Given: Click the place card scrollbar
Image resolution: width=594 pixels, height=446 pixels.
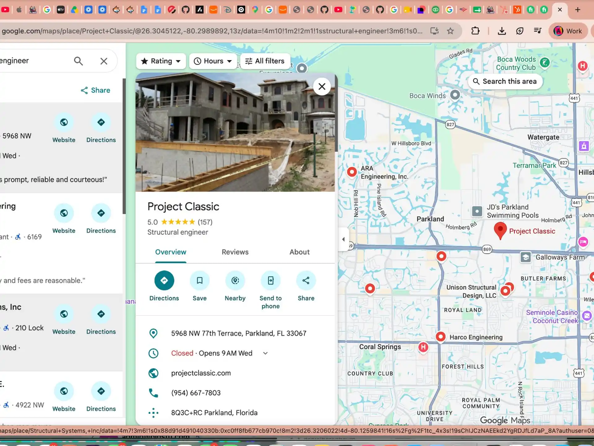Looking at the screenshot, I should 336,114.
